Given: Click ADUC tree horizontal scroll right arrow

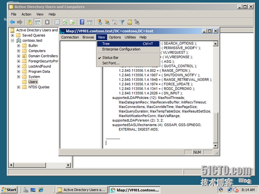Looking at the screenshot, I should click(x=68, y=165).
